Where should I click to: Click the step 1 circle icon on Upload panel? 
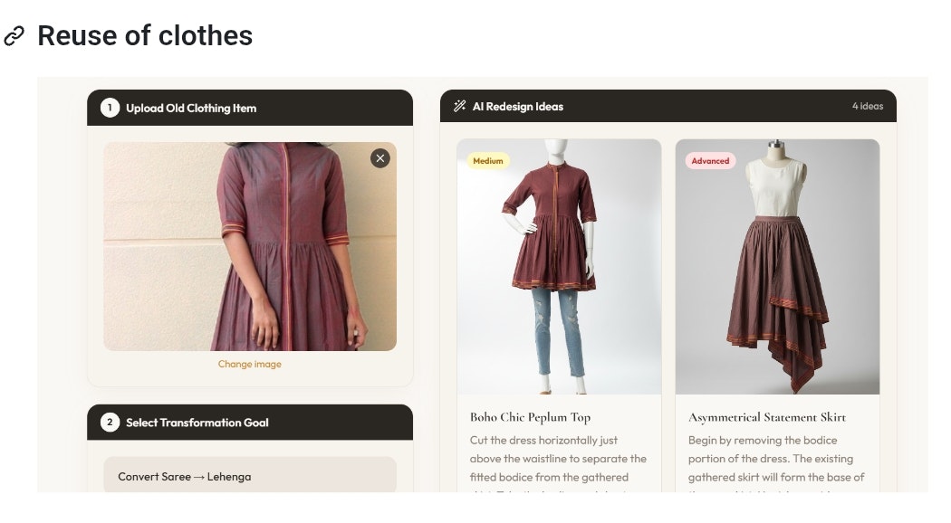108,107
